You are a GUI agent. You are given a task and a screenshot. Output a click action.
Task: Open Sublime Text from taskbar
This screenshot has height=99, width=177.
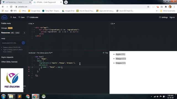point(20,97)
